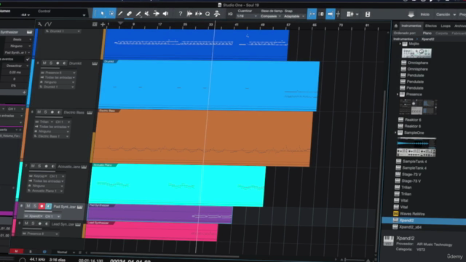Select the Eraser tool

(x=130, y=14)
